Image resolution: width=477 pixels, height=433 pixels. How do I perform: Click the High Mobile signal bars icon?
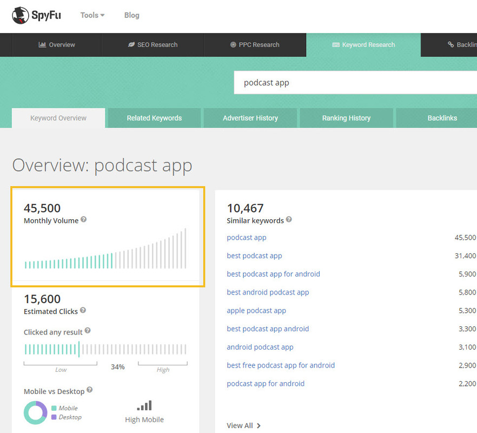point(144,405)
